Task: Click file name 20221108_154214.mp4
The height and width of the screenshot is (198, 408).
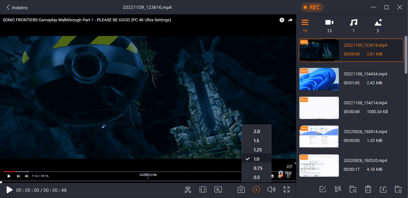Action: tap(365, 103)
